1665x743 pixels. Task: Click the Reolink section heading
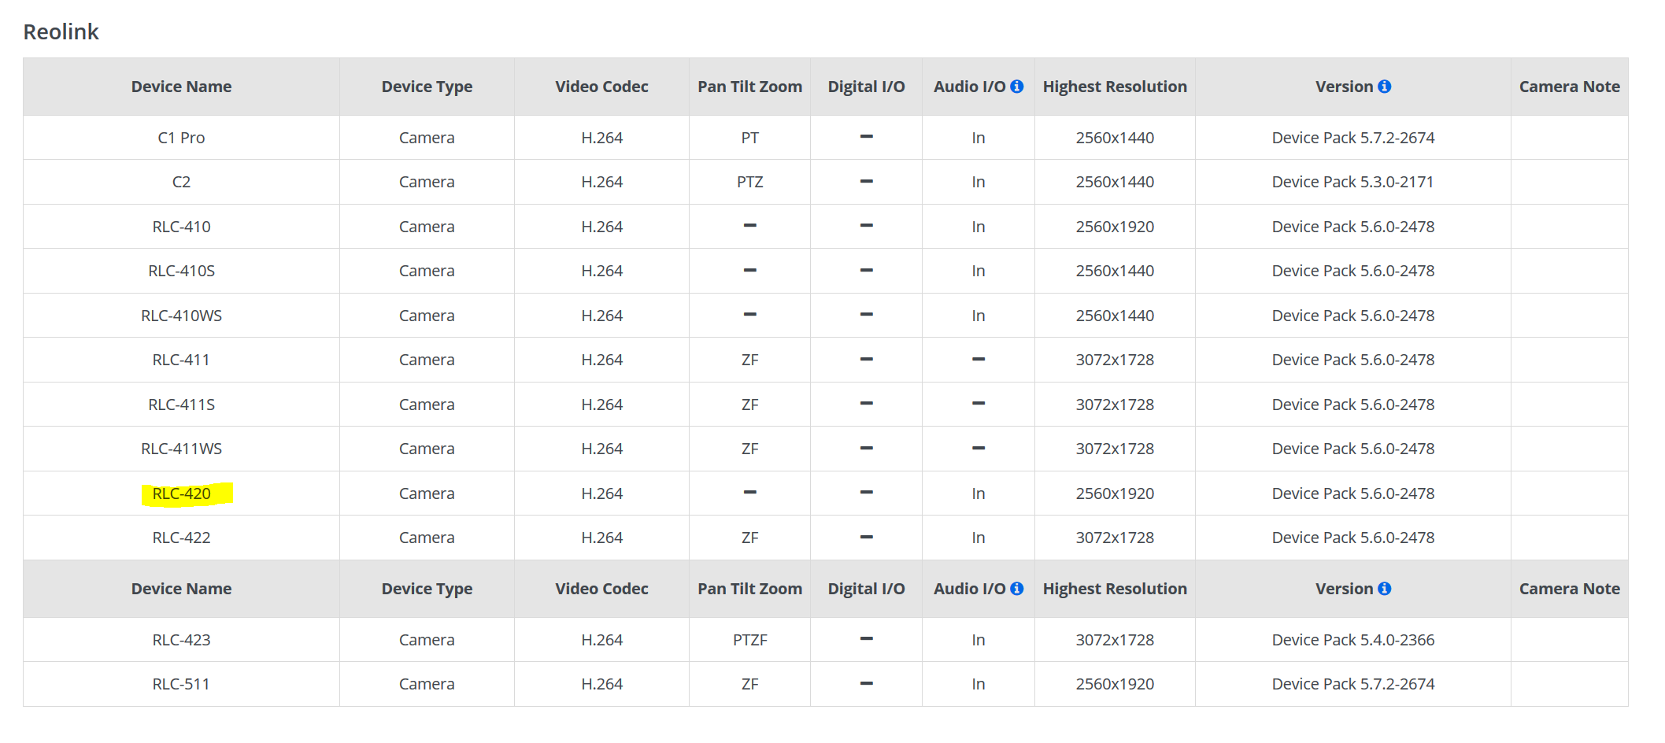[61, 32]
